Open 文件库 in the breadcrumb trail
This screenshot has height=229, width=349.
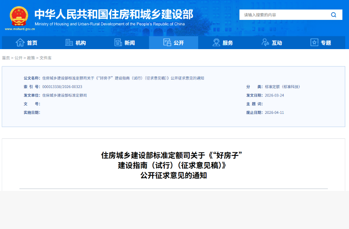[x=46, y=58]
